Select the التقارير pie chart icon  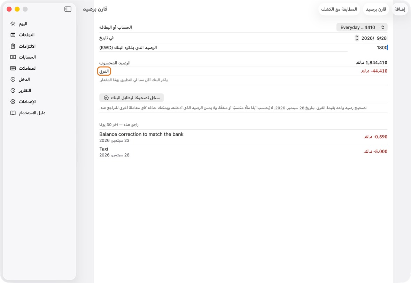click(x=13, y=91)
